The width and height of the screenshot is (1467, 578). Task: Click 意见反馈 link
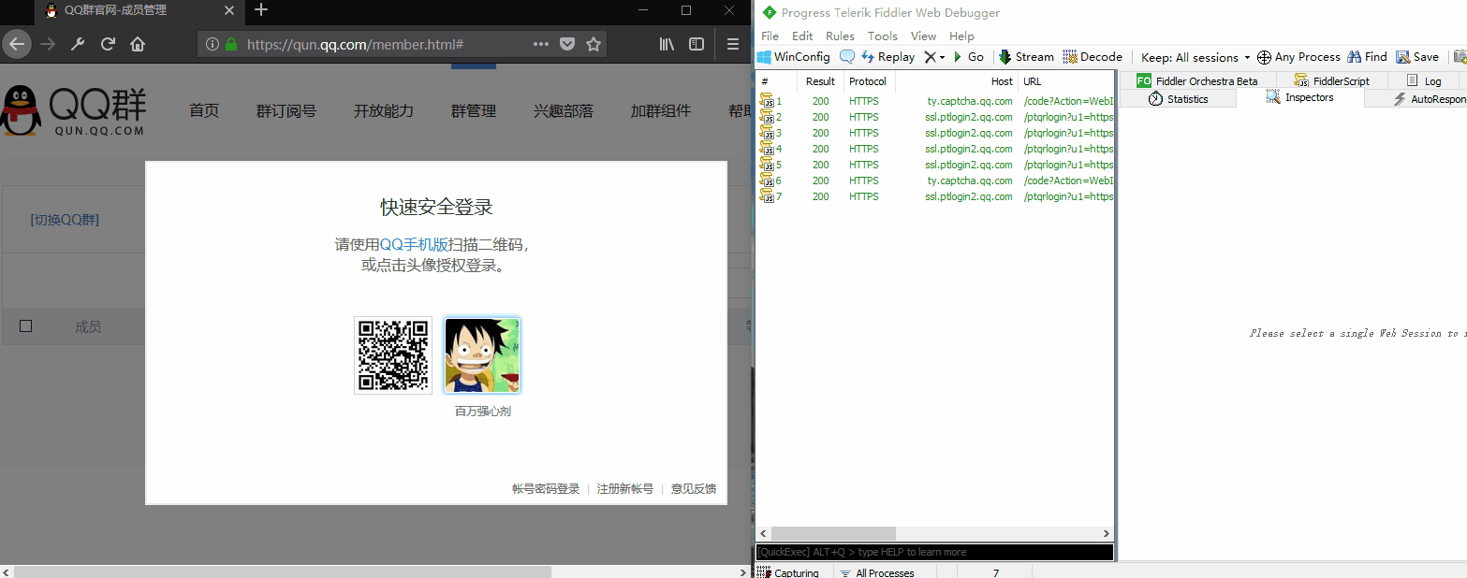tap(694, 488)
